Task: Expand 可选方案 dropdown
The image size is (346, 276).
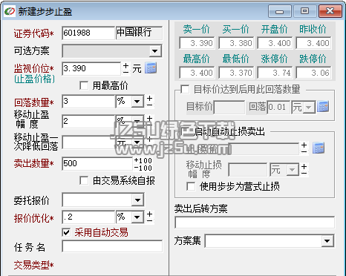Action: pos(155,51)
